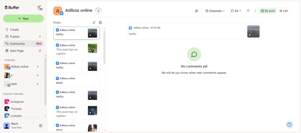Click the sidebar scroll down arrow
Image resolution: width=301 pixels, height=133 pixels.
(45, 116)
